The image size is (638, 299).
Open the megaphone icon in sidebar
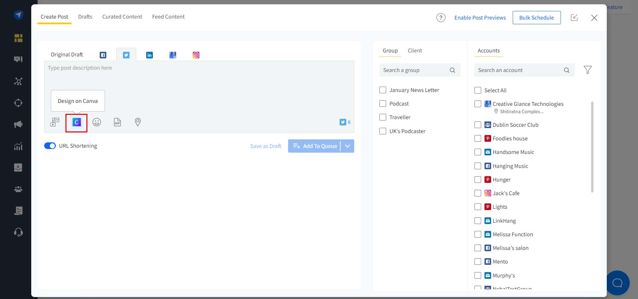pos(18,124)
